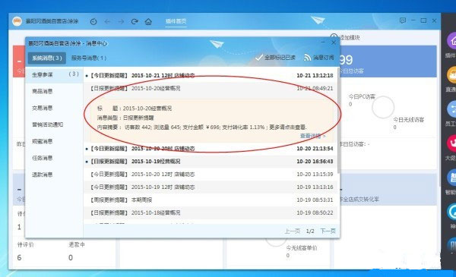
Task: Select 交易消息 category in sidebar
Action: tap(42, 108)
